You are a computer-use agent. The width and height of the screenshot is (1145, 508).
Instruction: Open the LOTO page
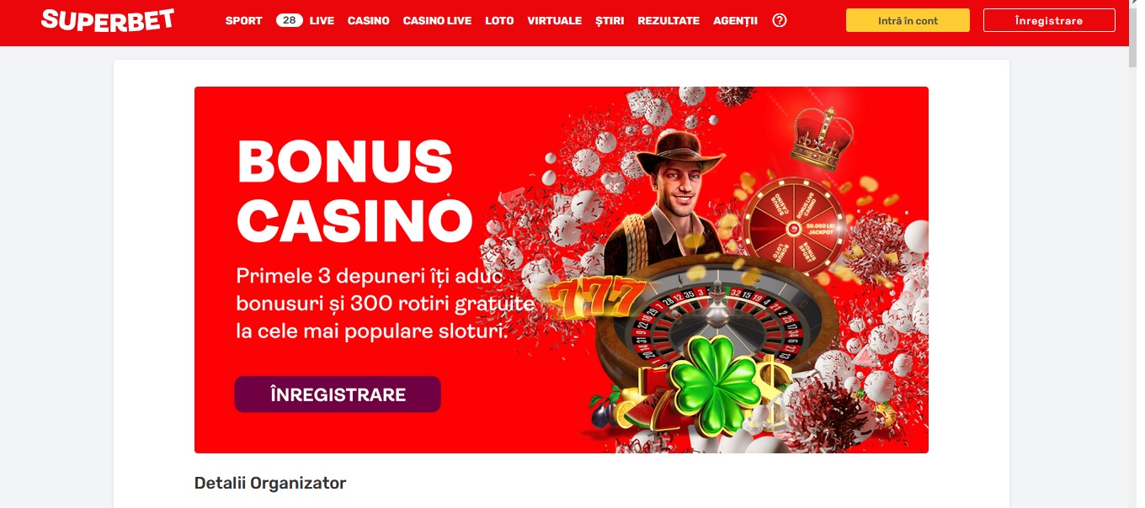[499, 20]
